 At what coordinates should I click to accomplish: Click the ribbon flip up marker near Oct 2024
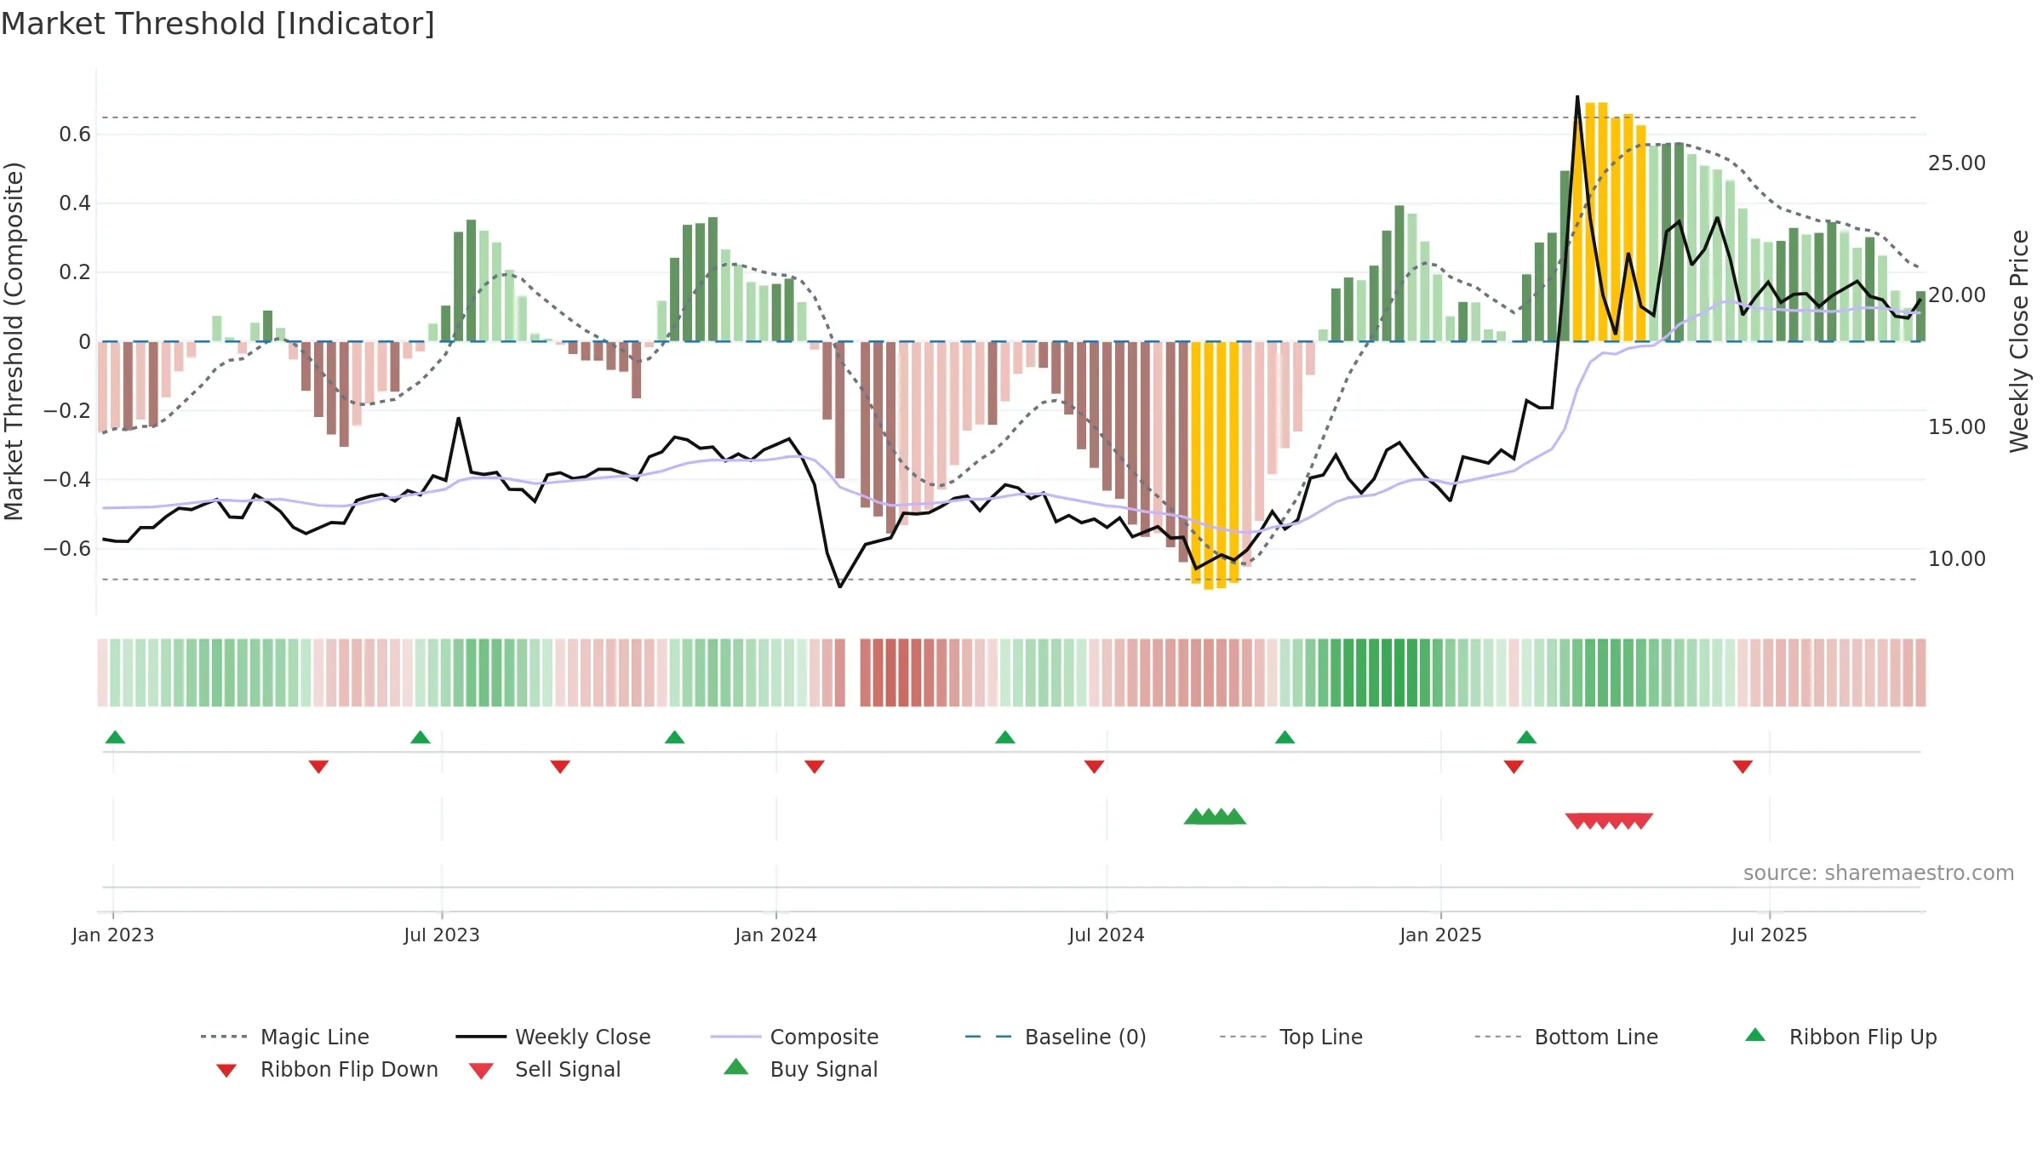(x=1285, y=737)
